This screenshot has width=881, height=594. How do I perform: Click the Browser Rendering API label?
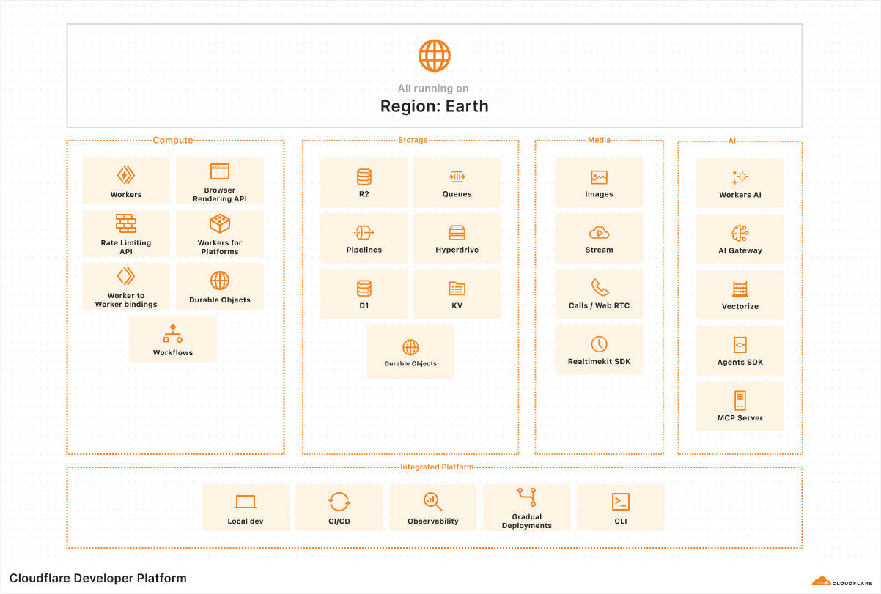[220, 195]
